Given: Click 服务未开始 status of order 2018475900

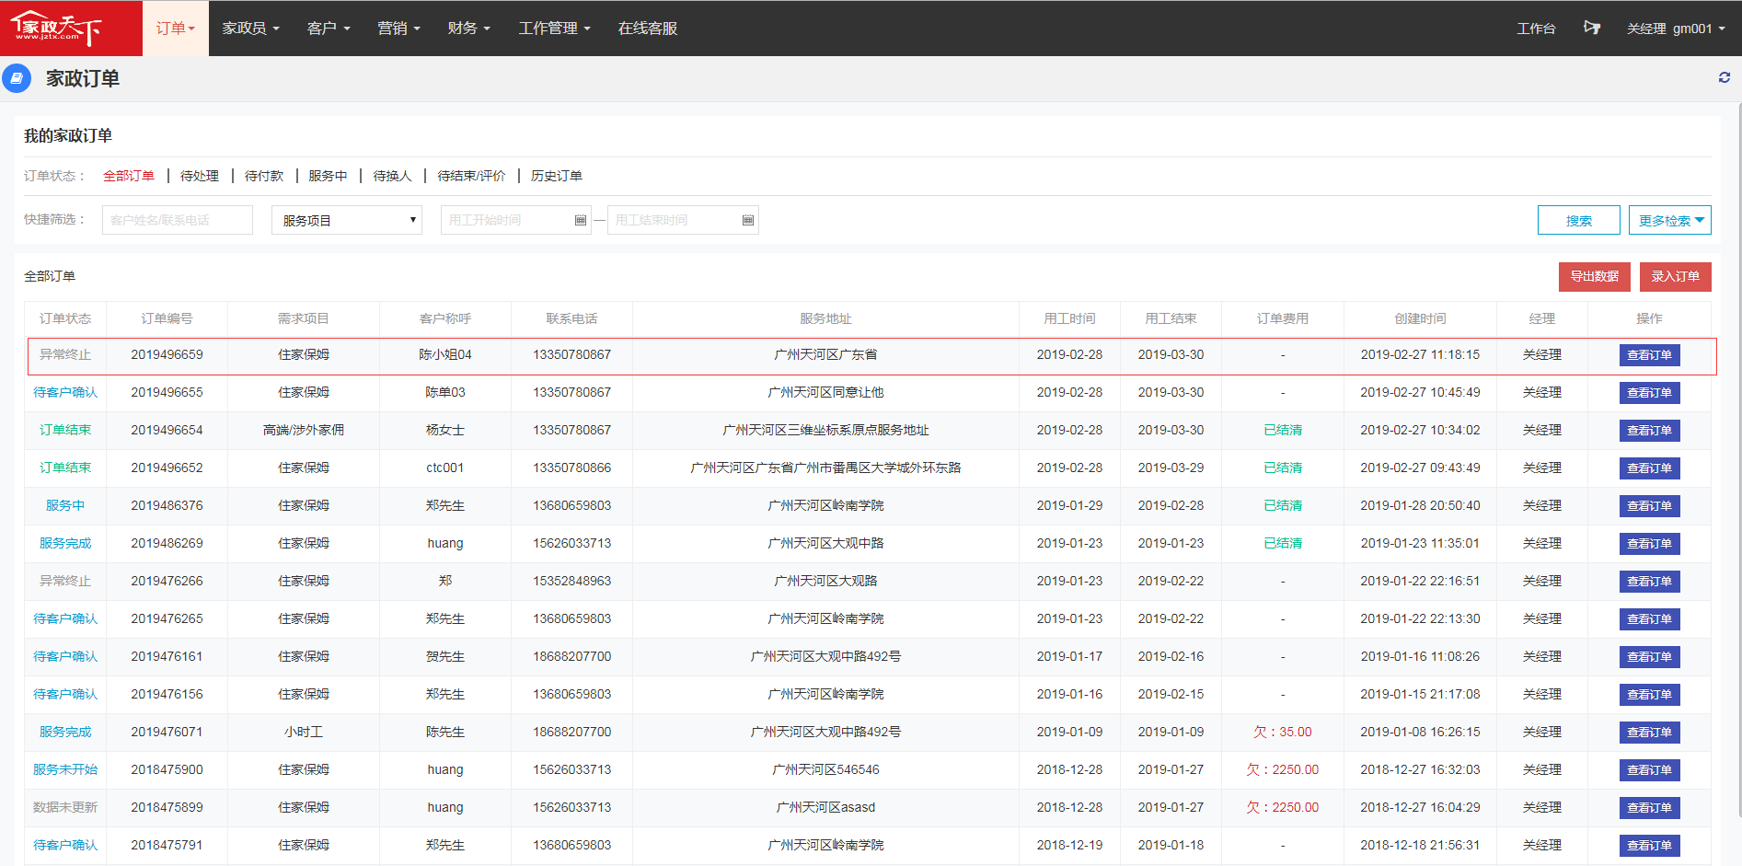Looking at the screenshot, I should tap(65, 769).
